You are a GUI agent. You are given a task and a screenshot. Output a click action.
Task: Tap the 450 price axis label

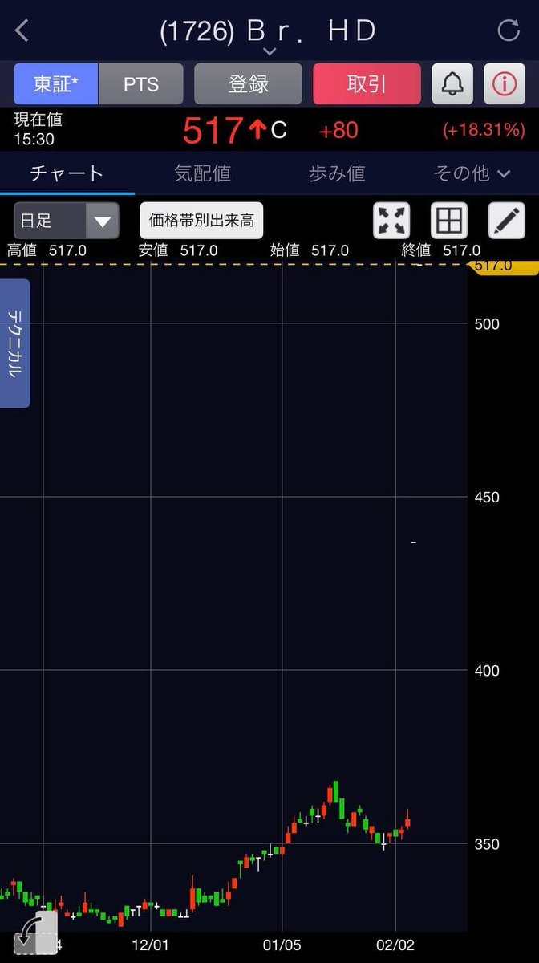pos(487,498)
